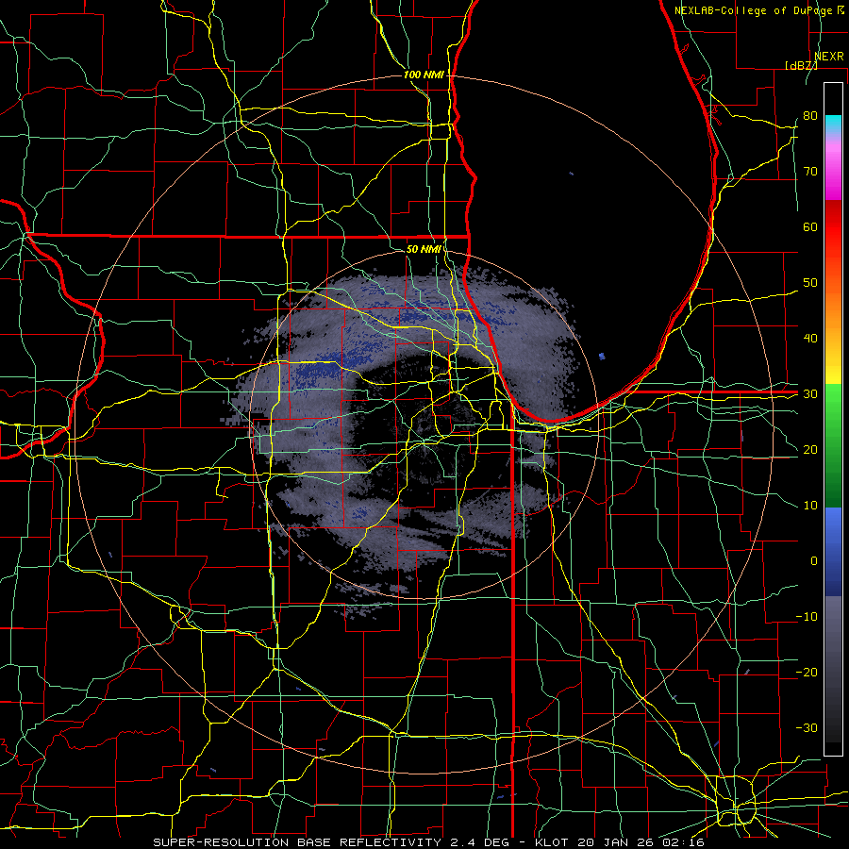Select the -30 value on the dBZ scale
Screen dimensions: 849x849
coord(807,728)
